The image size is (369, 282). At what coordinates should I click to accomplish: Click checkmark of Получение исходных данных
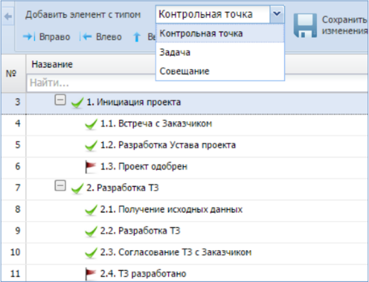click(90, 210)
